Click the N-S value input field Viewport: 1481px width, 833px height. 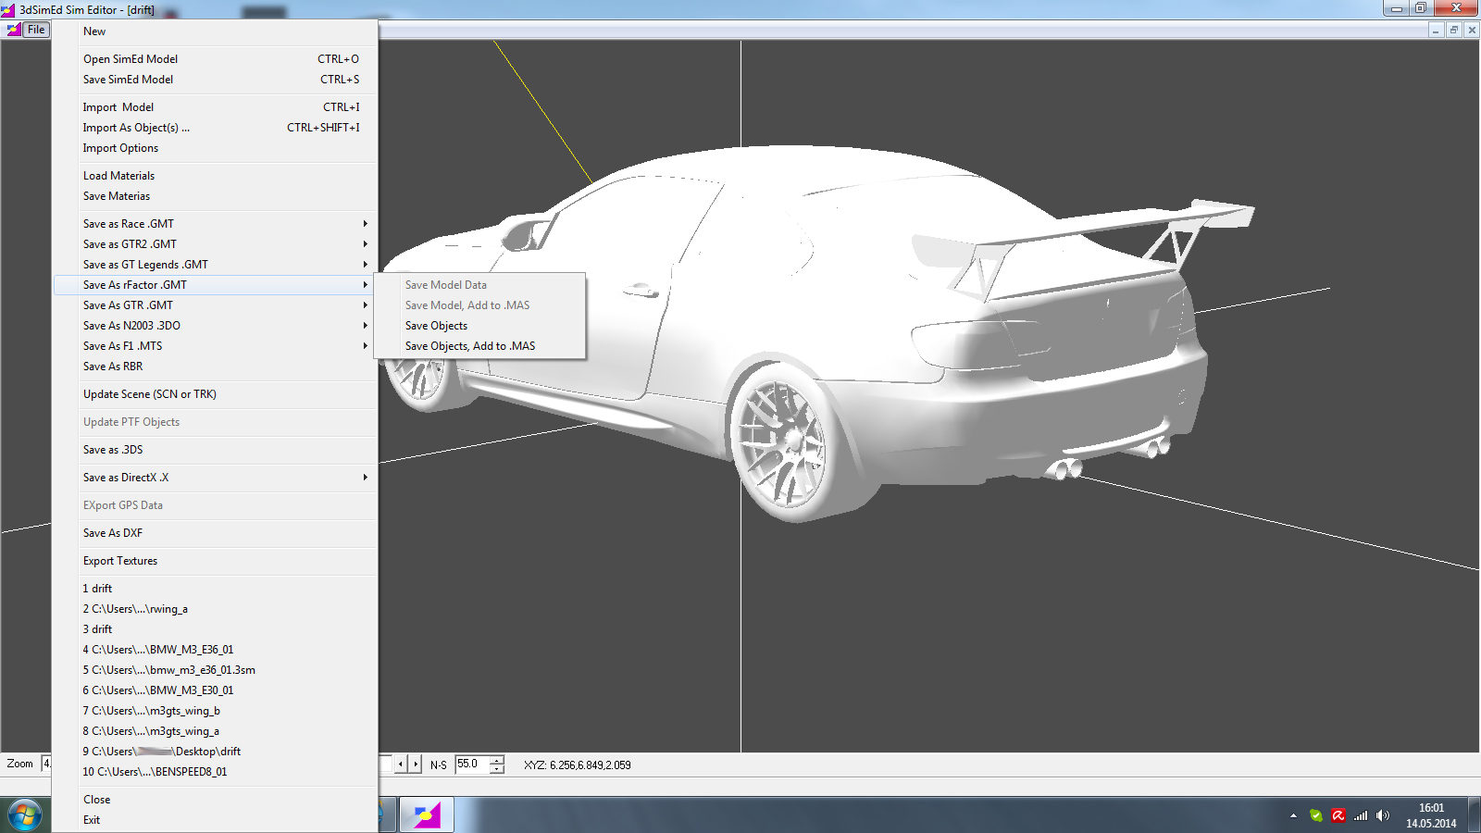click(x=471, y=765)
